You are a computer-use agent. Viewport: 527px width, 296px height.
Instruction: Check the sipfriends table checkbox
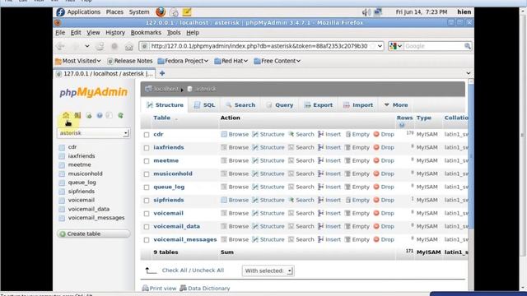click(x=147, y=201)
